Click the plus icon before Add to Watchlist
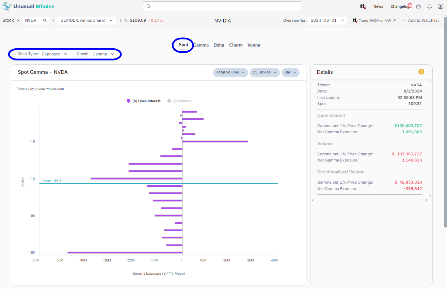The width and height of the screenshot is (447, 289). (404, 20)
